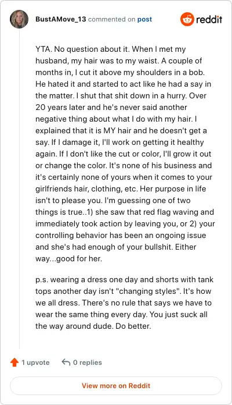Click the "YTA" verdict starting the comment
This screenshot has height=405, width=232.
pyautogui.click(x=42, y=49)
